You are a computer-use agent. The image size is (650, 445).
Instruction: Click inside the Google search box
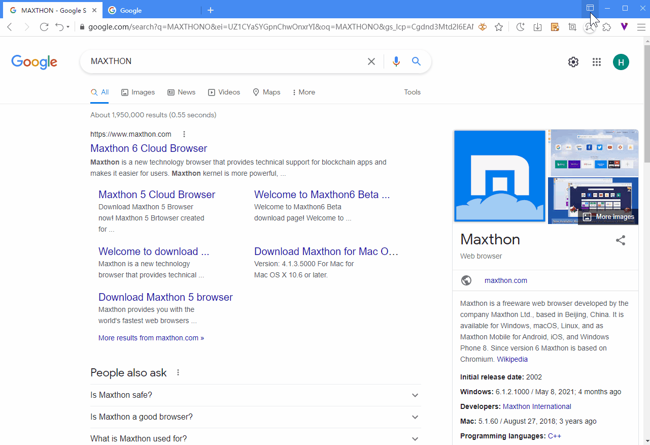[x=223, y=61]
